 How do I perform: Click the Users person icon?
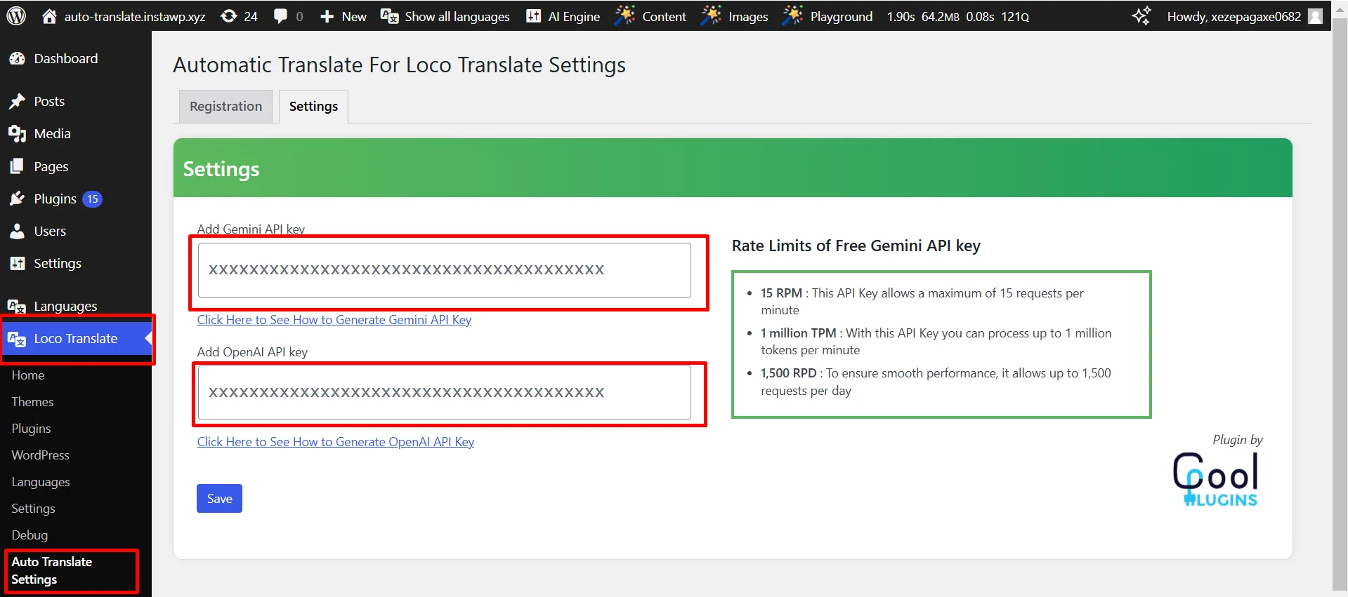click(x=18, y=232)
